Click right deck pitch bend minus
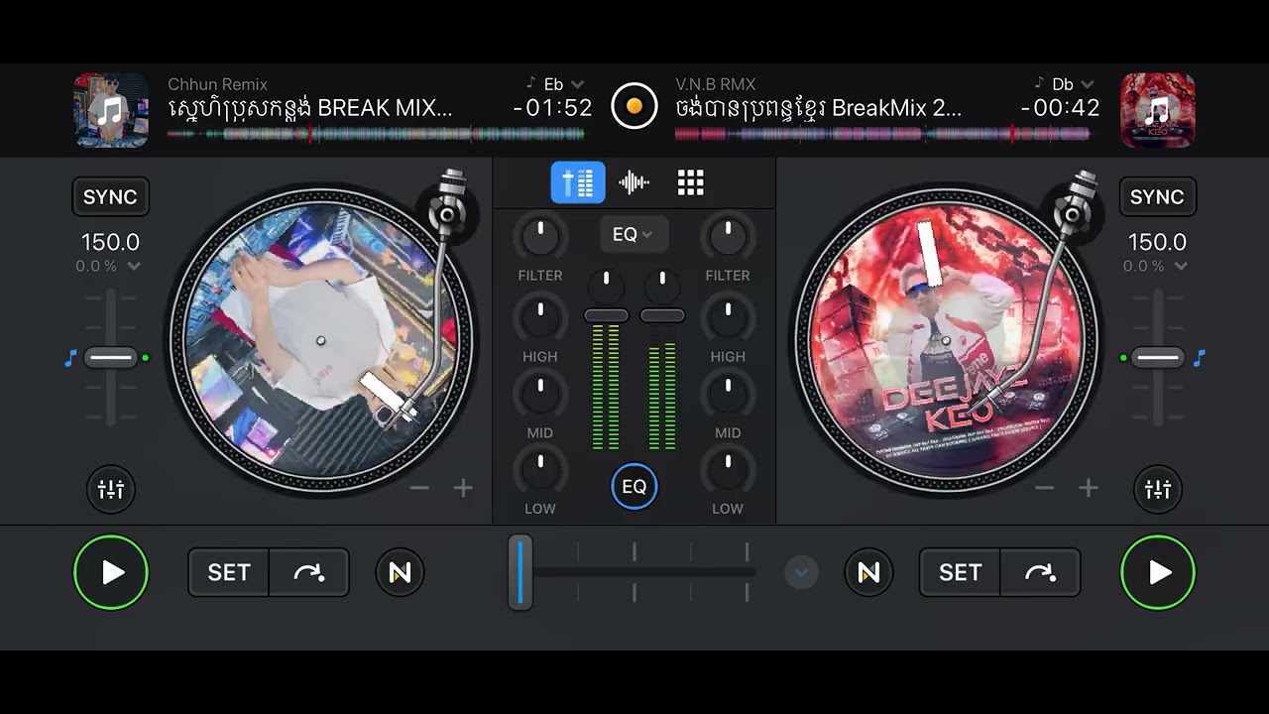This screenshot has height=714, width=1269. pos(1044,488)
